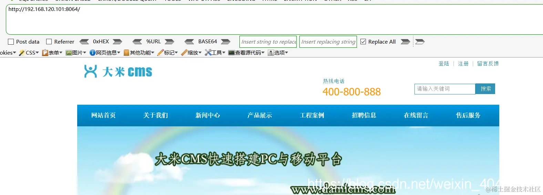Open the 产品展示 nav tab
Viewport: 543px width, 195px height.
(x=260, y=115)
